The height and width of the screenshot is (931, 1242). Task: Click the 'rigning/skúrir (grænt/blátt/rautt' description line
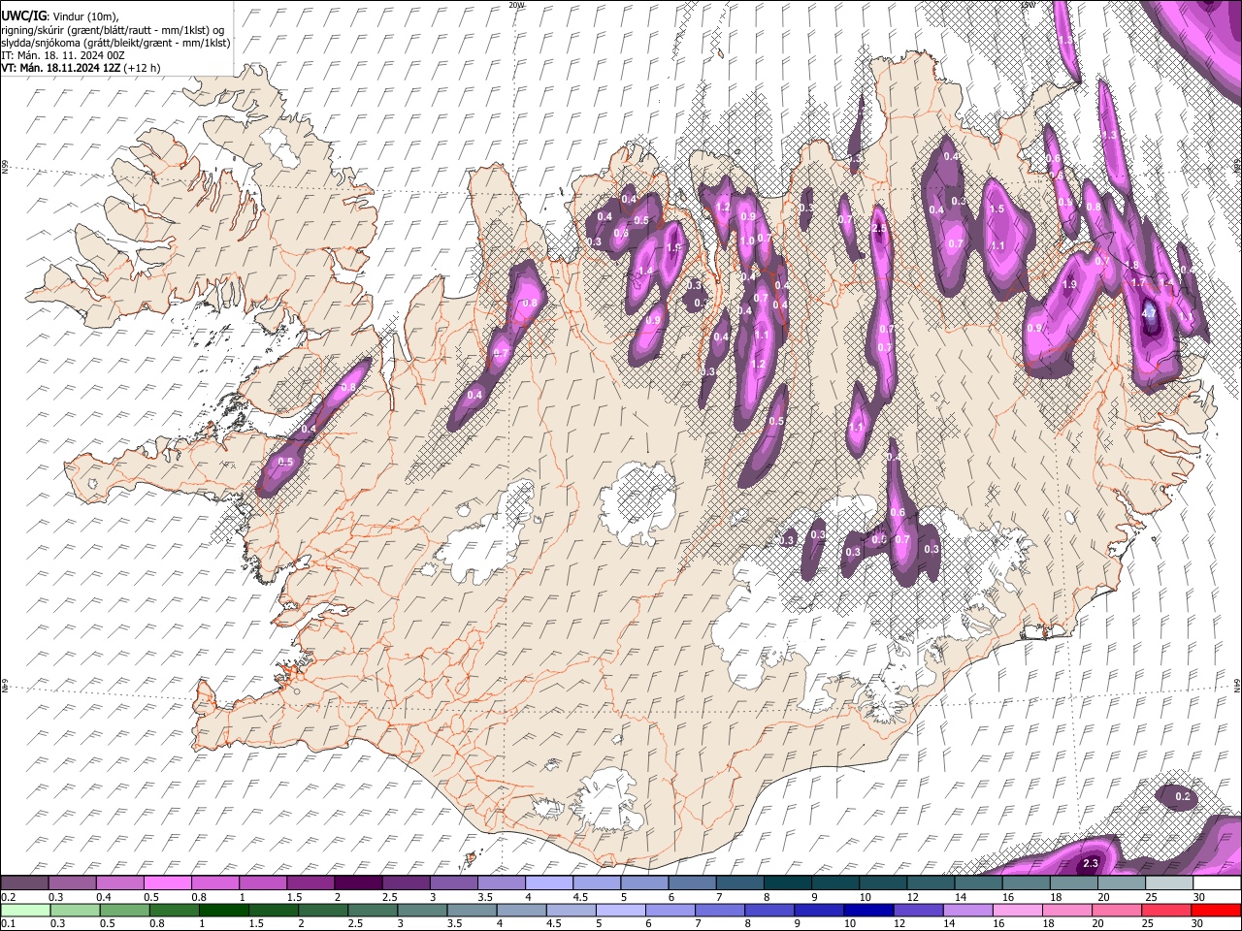click(x=112, y=29)
